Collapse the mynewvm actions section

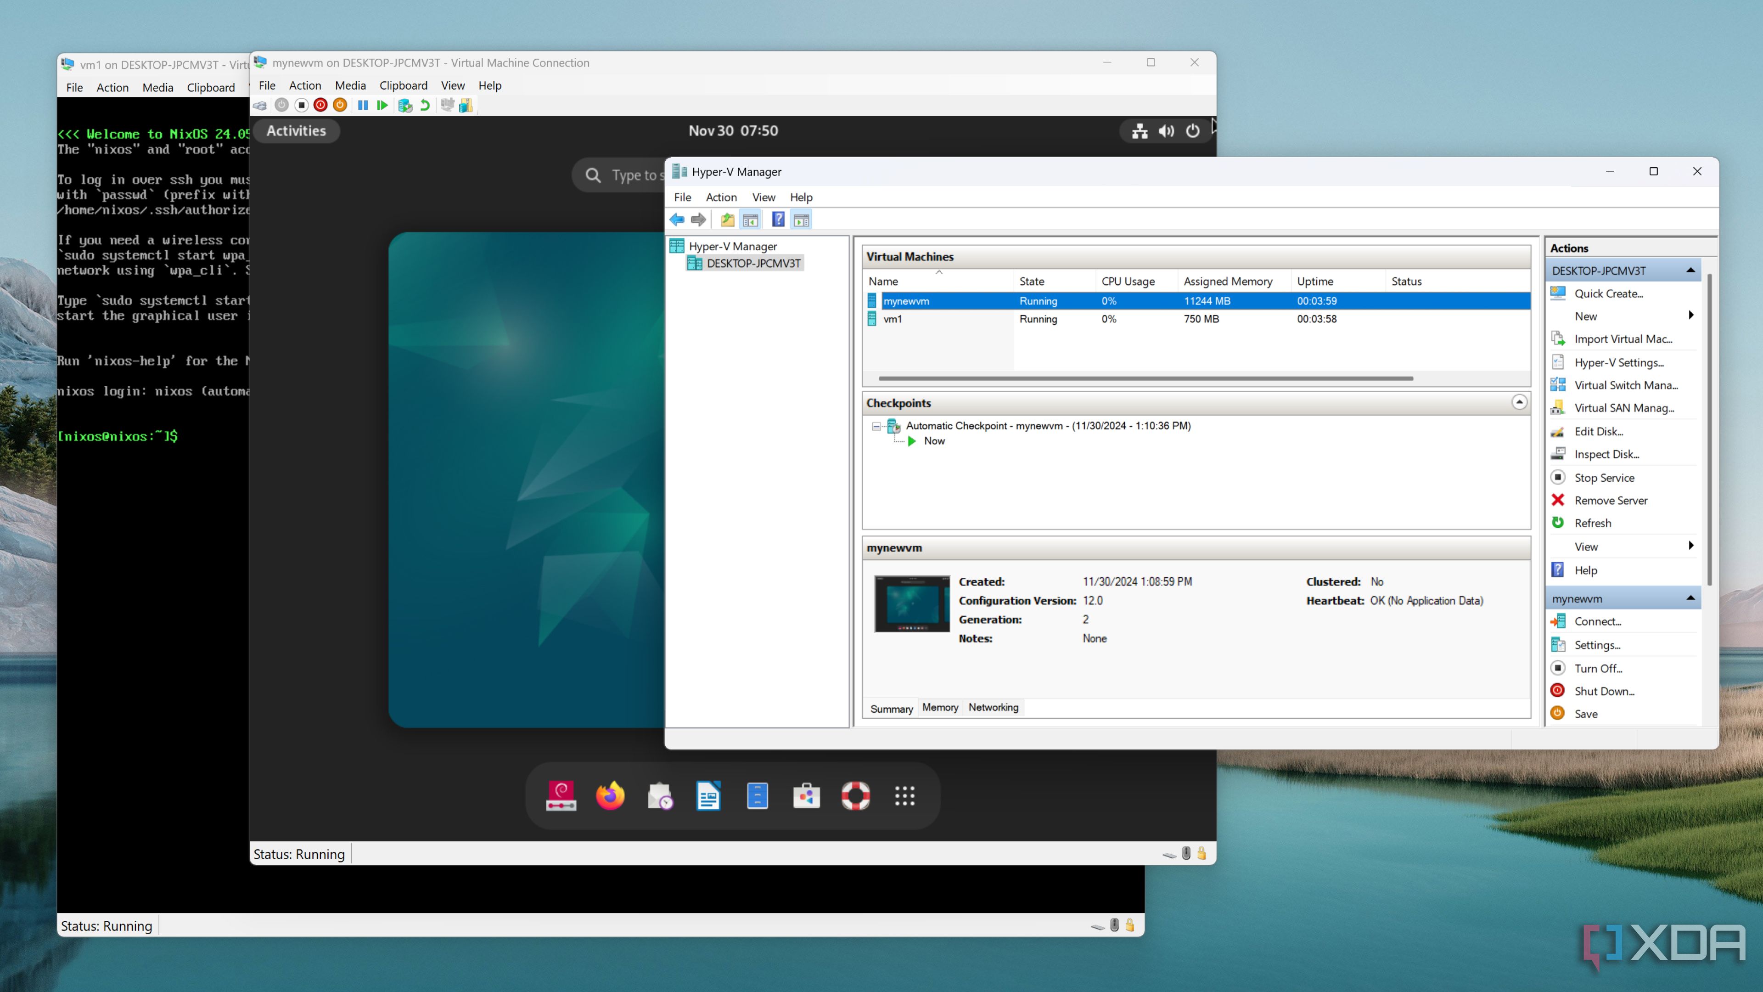[1690, 598]
